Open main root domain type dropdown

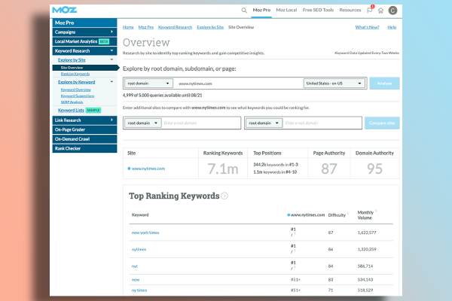click(148, 84)
